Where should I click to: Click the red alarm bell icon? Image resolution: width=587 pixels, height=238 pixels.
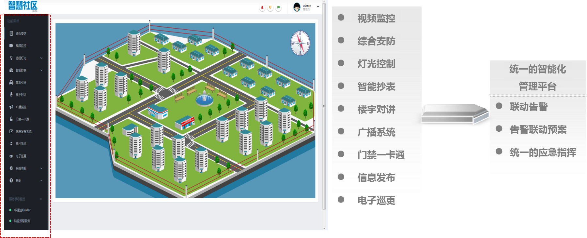pos(262,7)
